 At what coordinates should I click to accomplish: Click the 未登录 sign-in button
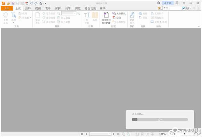click(167, 3)
